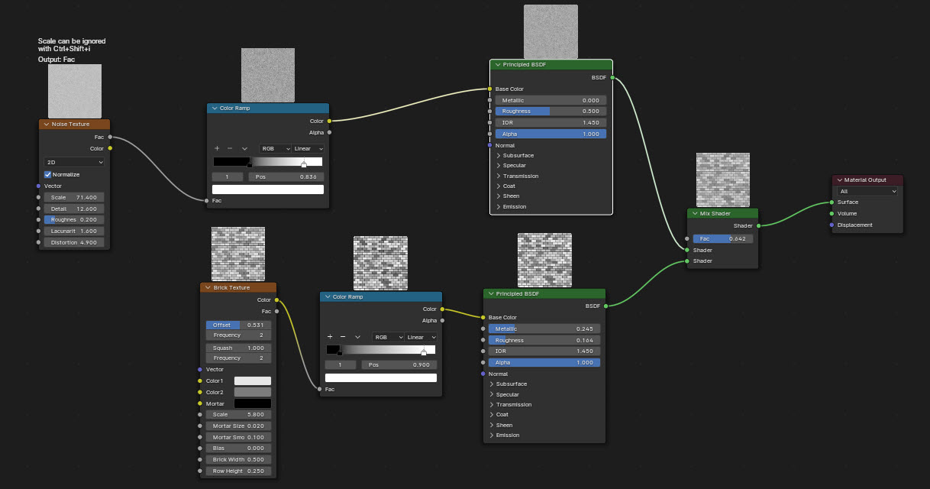Click the Vector input socket on Brick Texture
Image resolution: width=930 pixels, height=489 pixels.
(200, 369)
